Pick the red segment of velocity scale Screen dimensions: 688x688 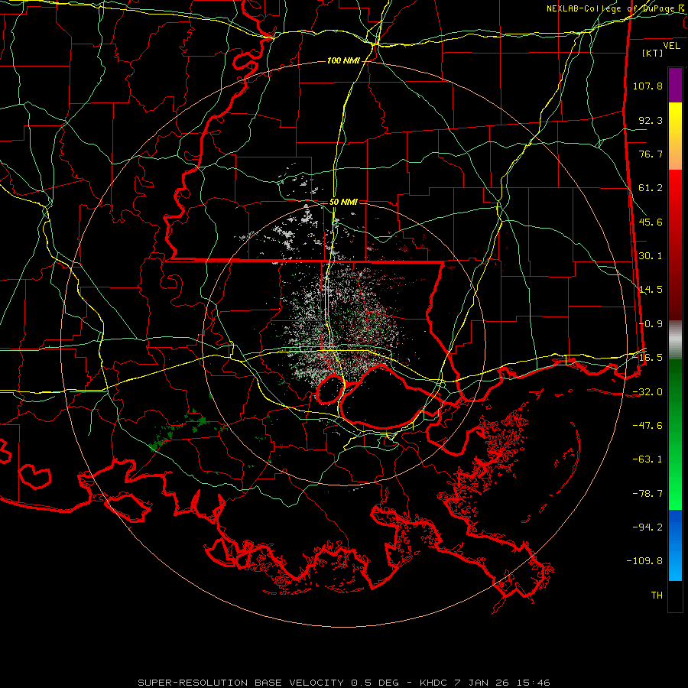pyautogui.click(x=675, y=245)
